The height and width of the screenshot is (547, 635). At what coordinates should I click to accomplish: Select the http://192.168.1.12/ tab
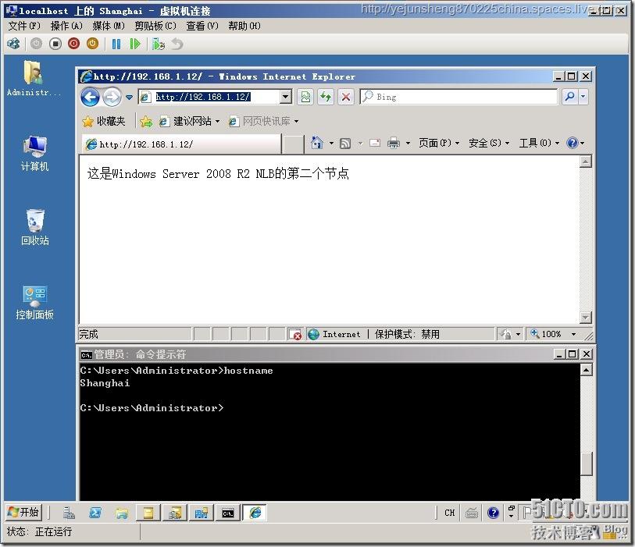click(181, 144)
